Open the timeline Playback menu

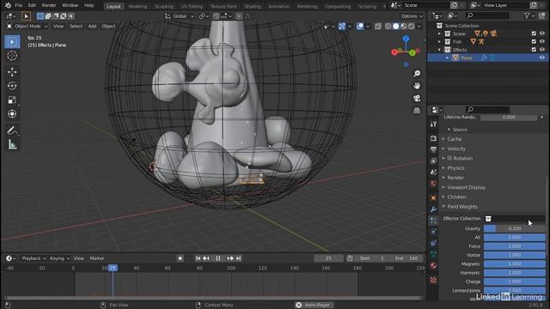[x=34, y=258]
